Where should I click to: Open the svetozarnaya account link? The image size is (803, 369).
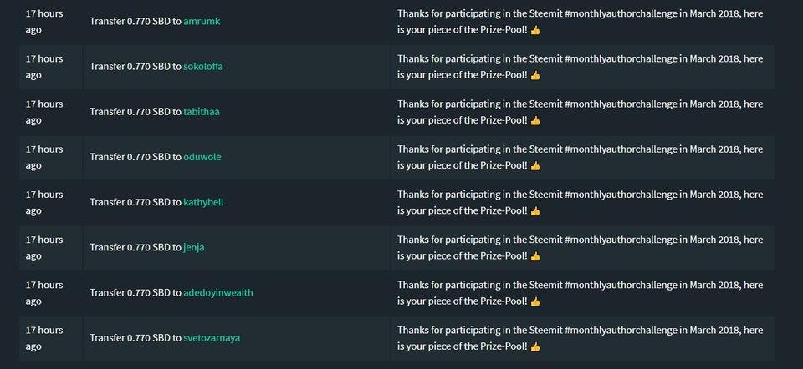[x=212, y=338]
